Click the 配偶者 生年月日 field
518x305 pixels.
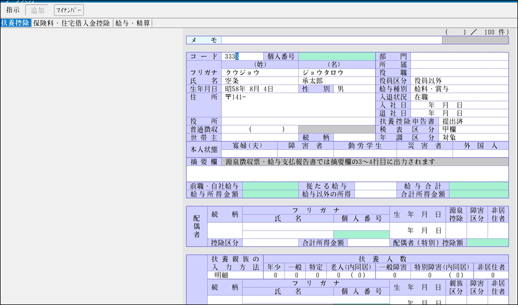coord(418,231)
